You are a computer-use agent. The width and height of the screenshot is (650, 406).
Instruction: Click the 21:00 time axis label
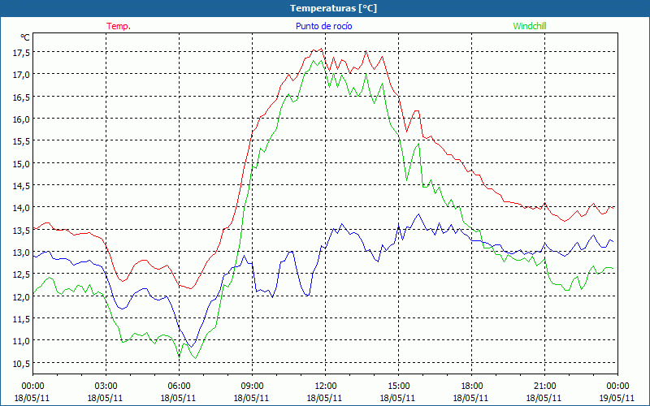tap(544, 387)
